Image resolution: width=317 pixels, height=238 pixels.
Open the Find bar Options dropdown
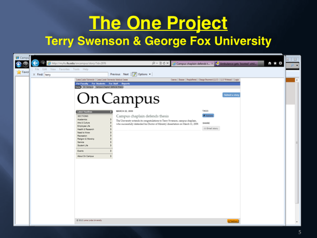tap(144, 74)
